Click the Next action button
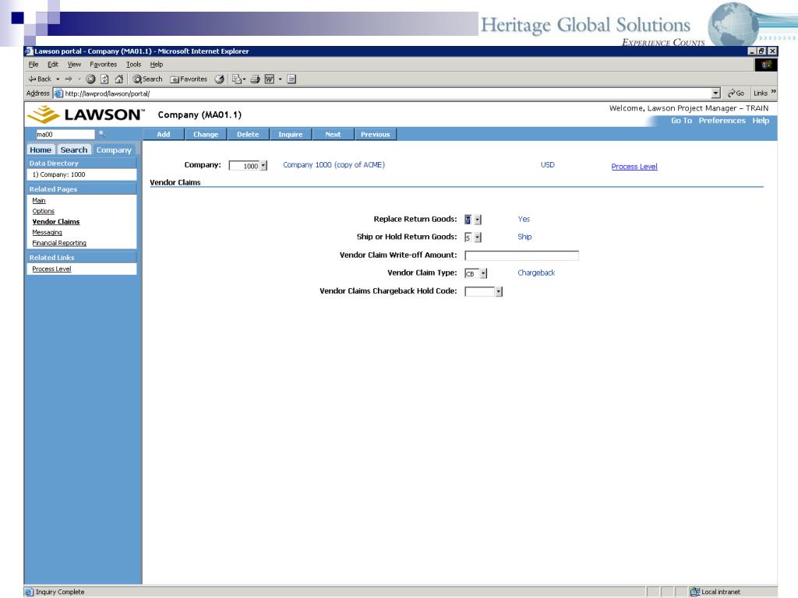Screen dimensions: 798x598 (x=333, y=134)
